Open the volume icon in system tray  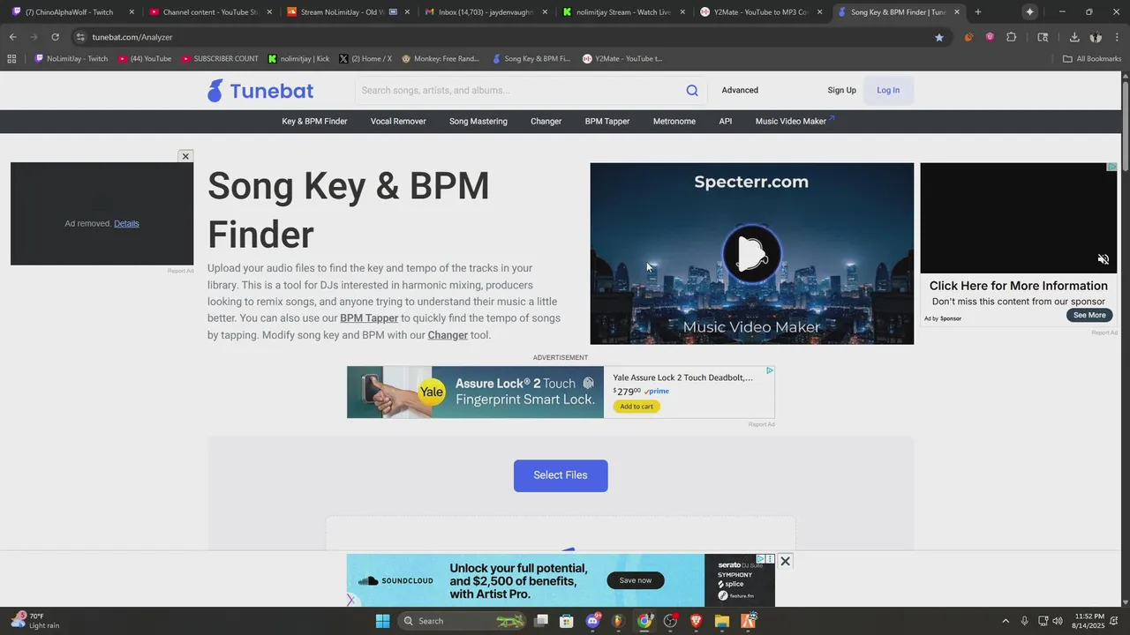[x=1058, y=621]
